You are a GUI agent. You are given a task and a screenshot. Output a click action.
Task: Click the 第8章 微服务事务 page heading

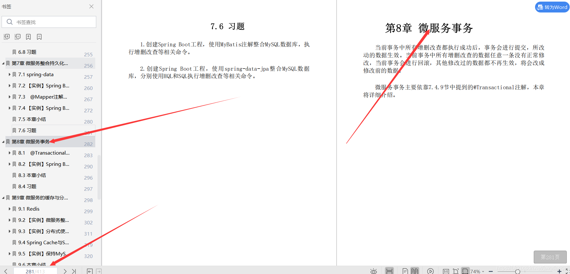tap(429, 28)
